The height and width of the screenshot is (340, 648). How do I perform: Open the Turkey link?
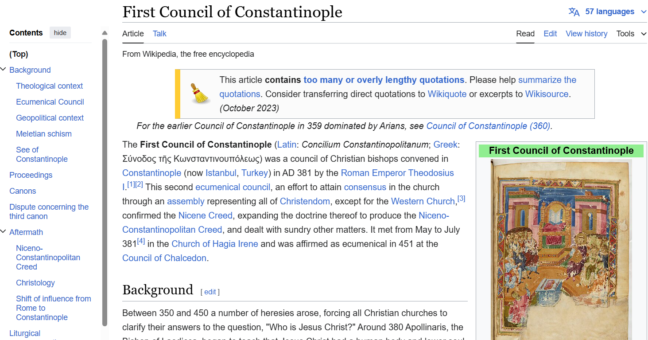pyautogui.click(x=255, y=173)
